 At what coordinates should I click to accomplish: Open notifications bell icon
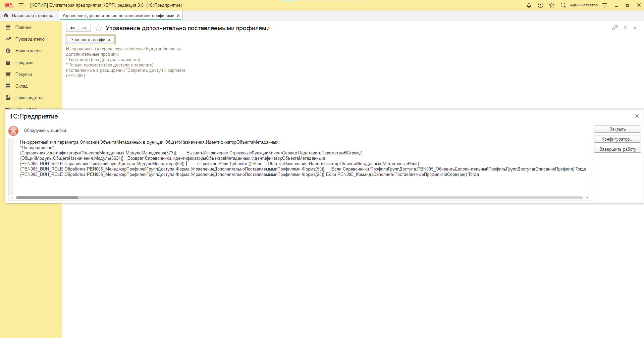coord(529,5)
